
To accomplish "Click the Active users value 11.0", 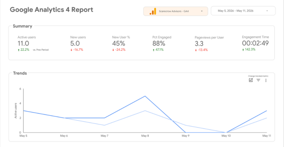I will 23,43.
